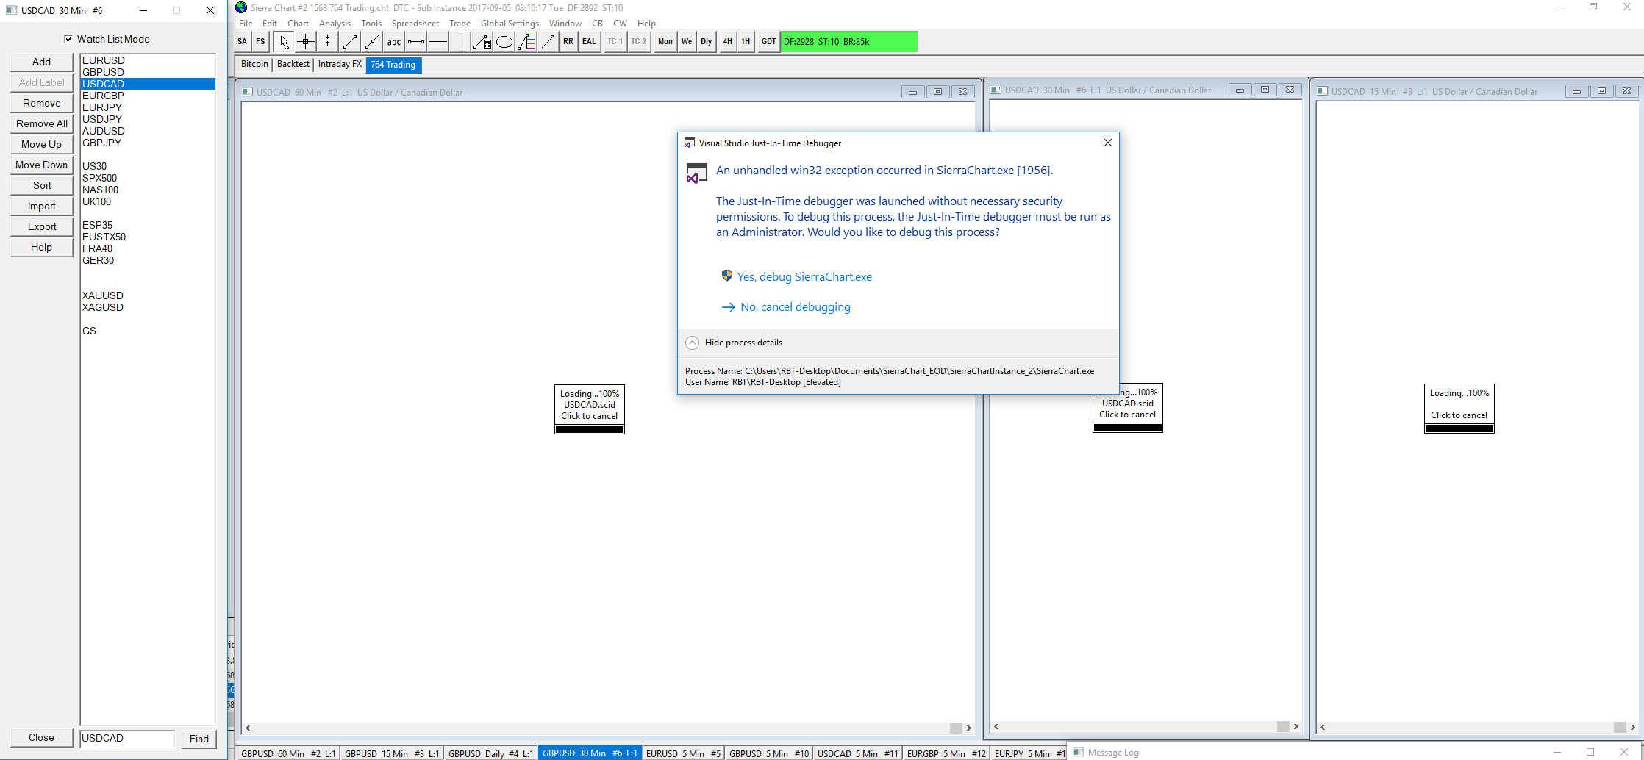Select the vertical line tool
This screenshot has width=1644, height=760.
(x=460, y=42)
